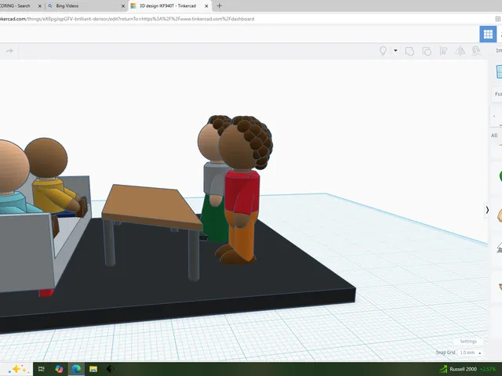The width and height of the screenshot is (502, 376).
Task: Select the All shapes filter
Action: click(494, 136)
